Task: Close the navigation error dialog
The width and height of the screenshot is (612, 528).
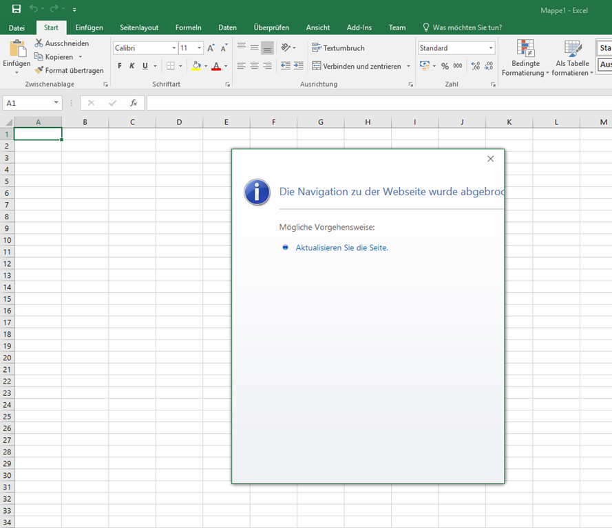Action: 490,159
